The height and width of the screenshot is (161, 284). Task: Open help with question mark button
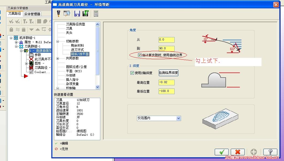coord(270,152)
